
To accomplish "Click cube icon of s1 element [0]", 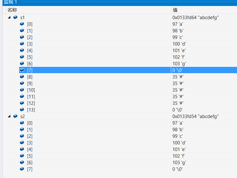I will coord(22,24).
